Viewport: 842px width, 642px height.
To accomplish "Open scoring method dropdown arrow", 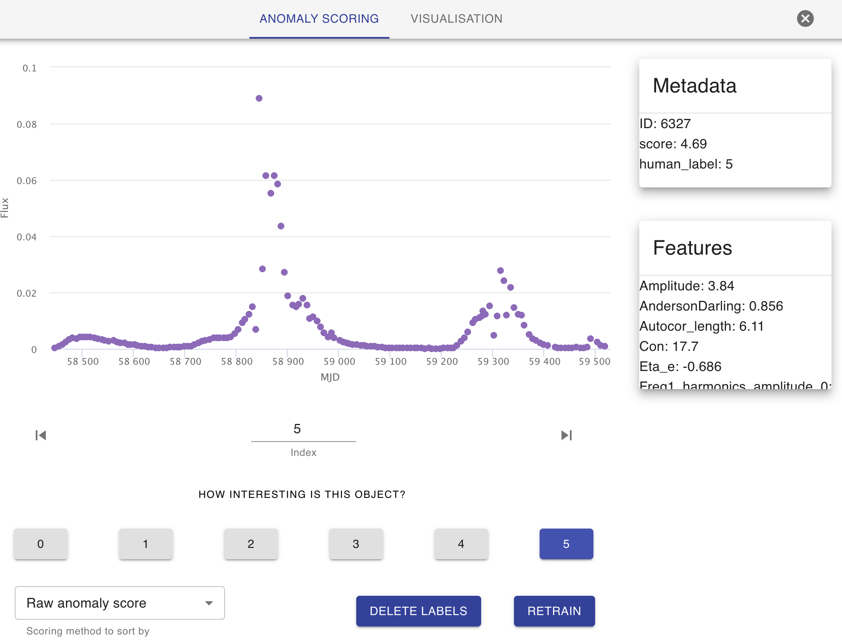I will 209,603.
